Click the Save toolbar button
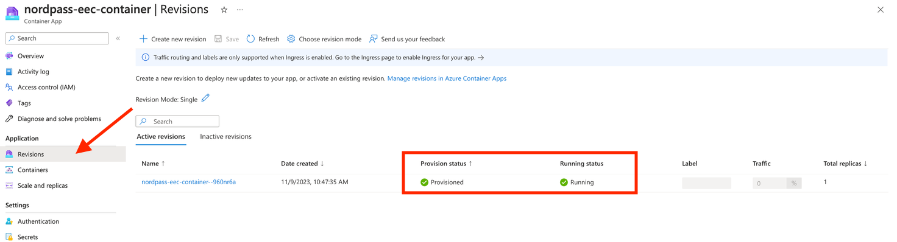 (227, 39)
